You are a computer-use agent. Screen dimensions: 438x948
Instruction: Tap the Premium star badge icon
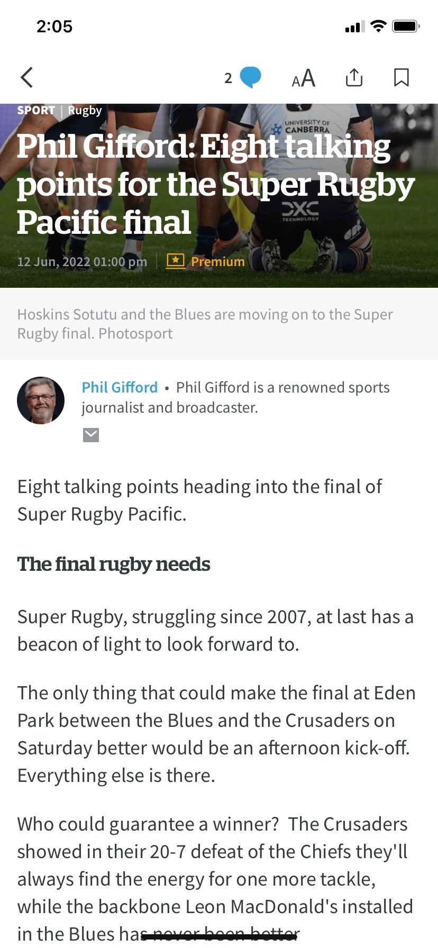tap(175, 261)
